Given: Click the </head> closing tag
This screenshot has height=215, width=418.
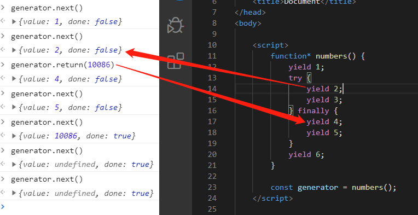Looking at the screenshot, I should click(250, 12).
